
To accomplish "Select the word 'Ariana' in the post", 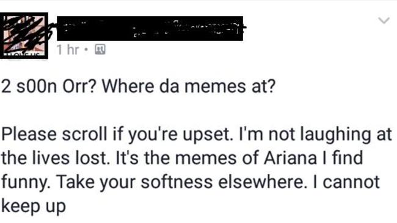I will pyautogui.click(x=290, y=158).
